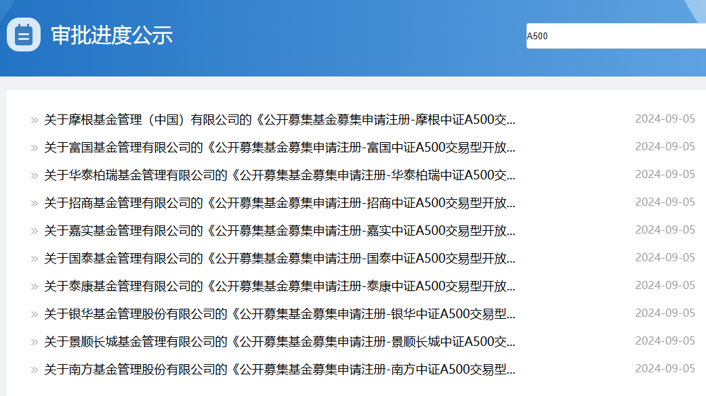Open the 摩根中证A500 fund registration notice
Viewport: 706px width, 396px height.
coord(280,120)
